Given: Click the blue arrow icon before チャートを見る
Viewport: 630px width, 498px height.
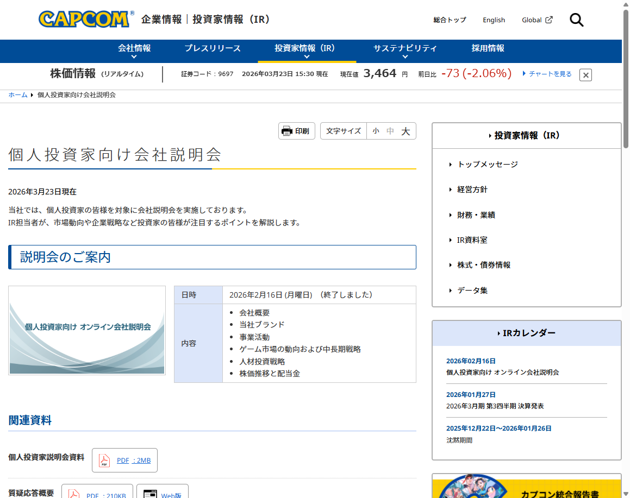Looking at the screenshot, I should [523, 74].
